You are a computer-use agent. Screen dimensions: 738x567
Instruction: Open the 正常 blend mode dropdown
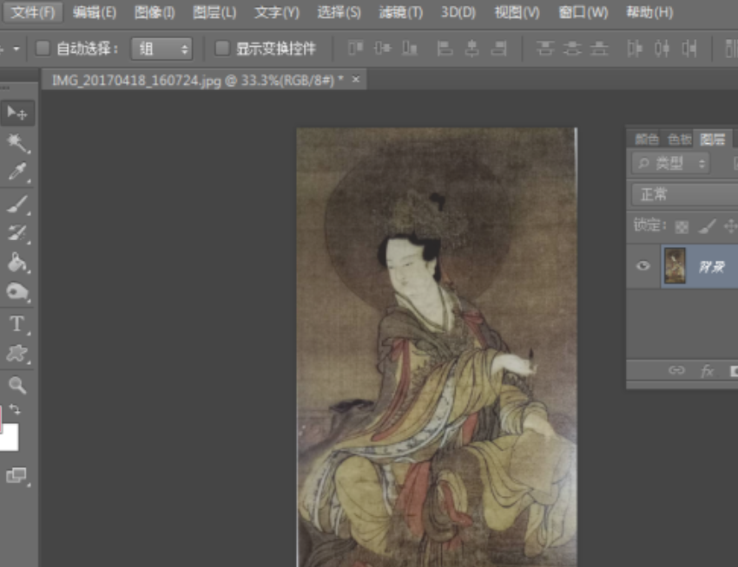pyautogui.click(x=685, y=194)
